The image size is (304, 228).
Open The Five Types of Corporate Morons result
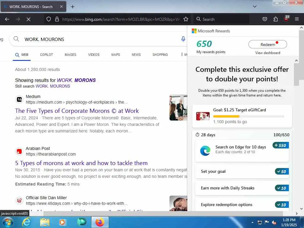(x=77, y=111)
